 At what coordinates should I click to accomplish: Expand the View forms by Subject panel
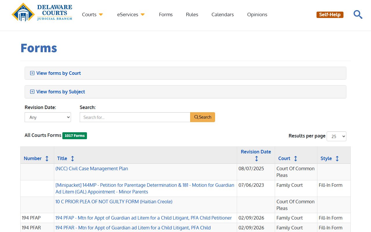(x=61, y=92)
